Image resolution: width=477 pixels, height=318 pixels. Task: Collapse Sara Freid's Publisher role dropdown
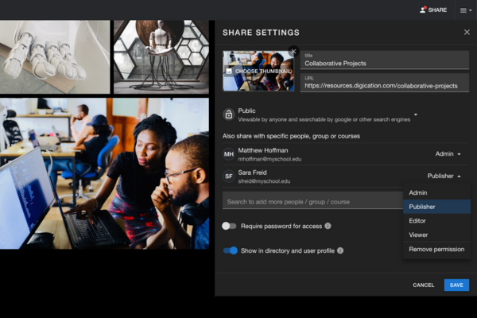pyautogui.click(x=444, y=176)
